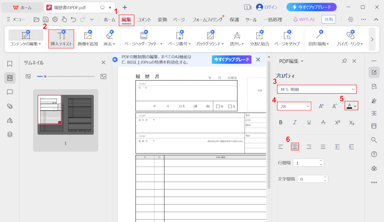The height and width of the screenshot is (222, 384).
Task: Toggle Bold formatting
Action: coord(281,122)
